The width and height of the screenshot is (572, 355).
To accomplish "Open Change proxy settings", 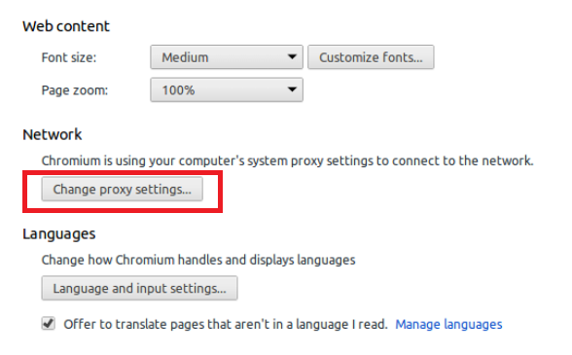I will (x=123, y=189).
